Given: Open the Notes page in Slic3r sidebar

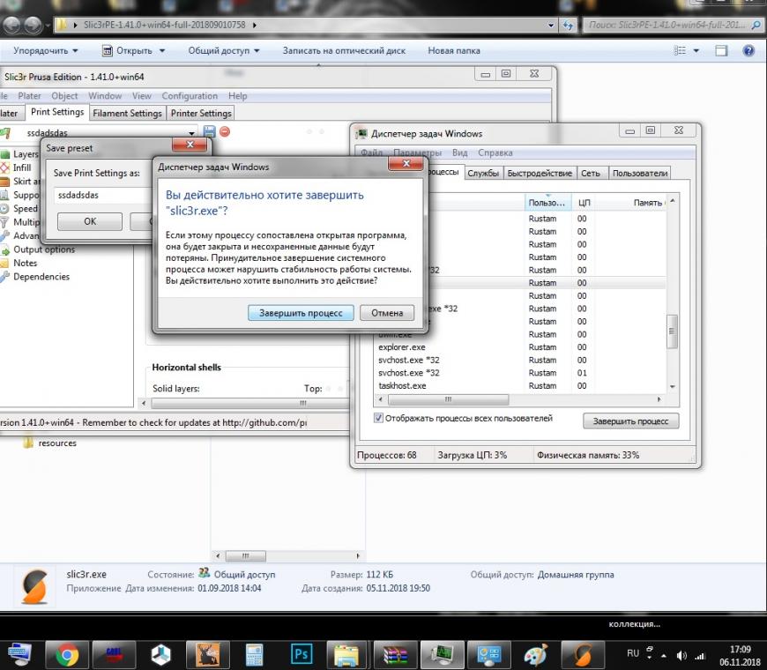Looking at the screenshot, I should pos(25,263).
